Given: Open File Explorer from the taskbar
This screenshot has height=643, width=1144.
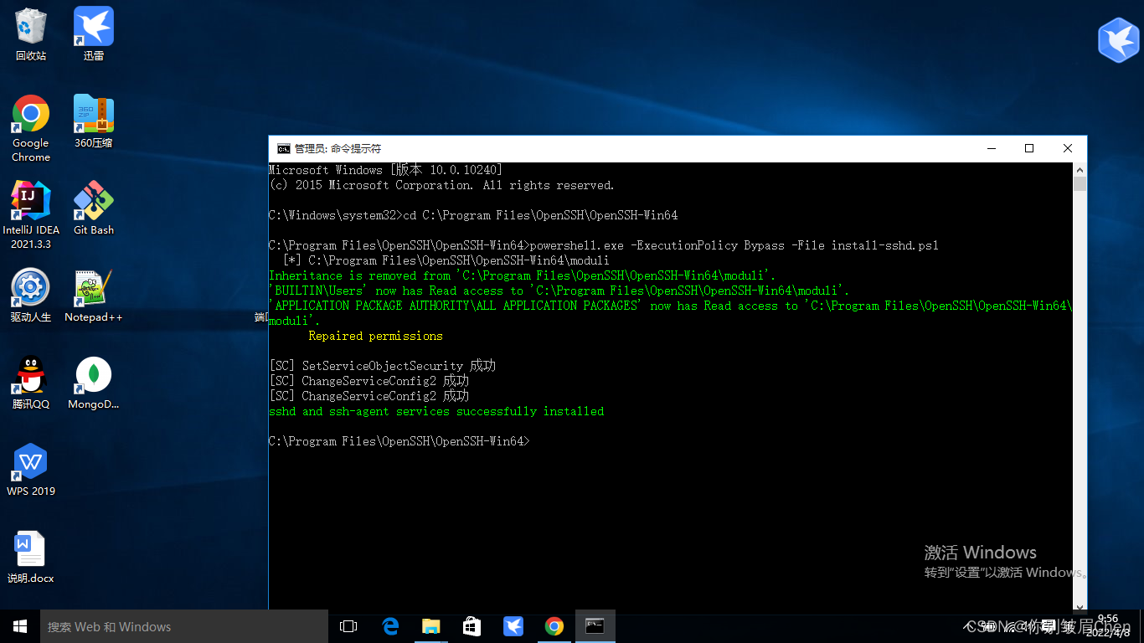Looking at the screenshot, I should [431, 626].
